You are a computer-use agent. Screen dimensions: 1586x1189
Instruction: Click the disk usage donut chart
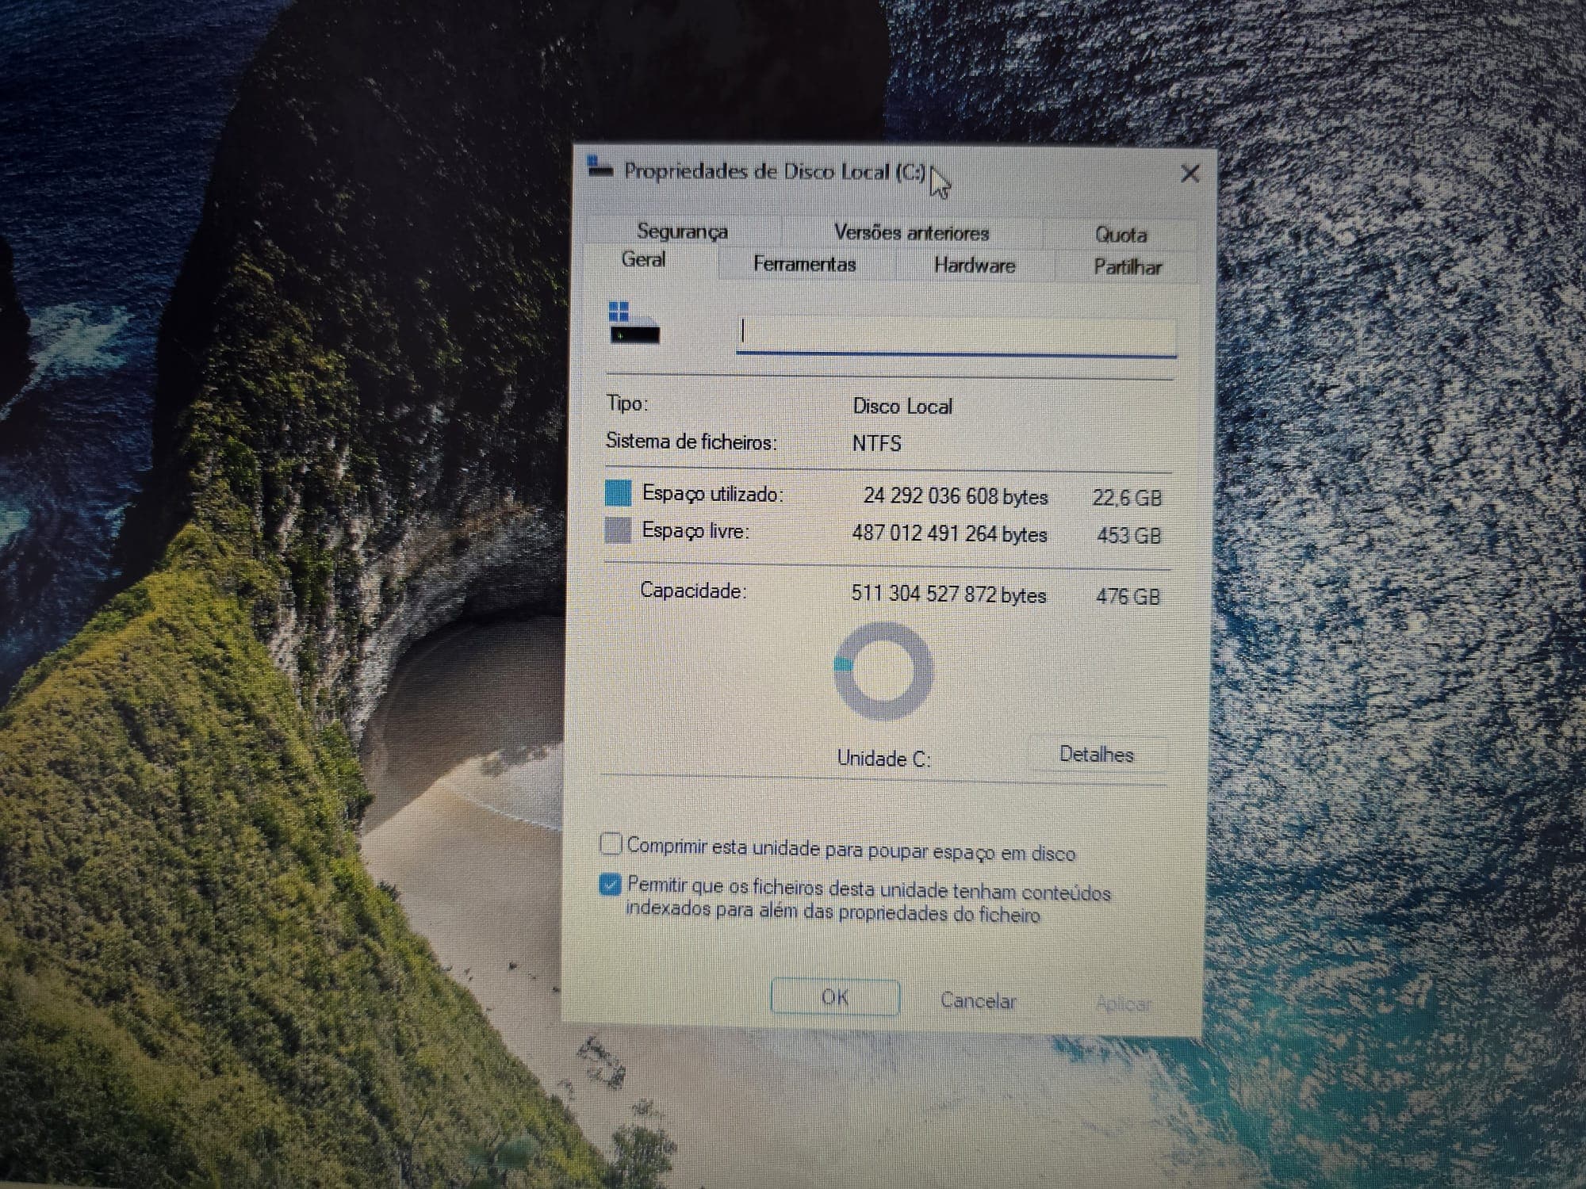pos(883,671)
